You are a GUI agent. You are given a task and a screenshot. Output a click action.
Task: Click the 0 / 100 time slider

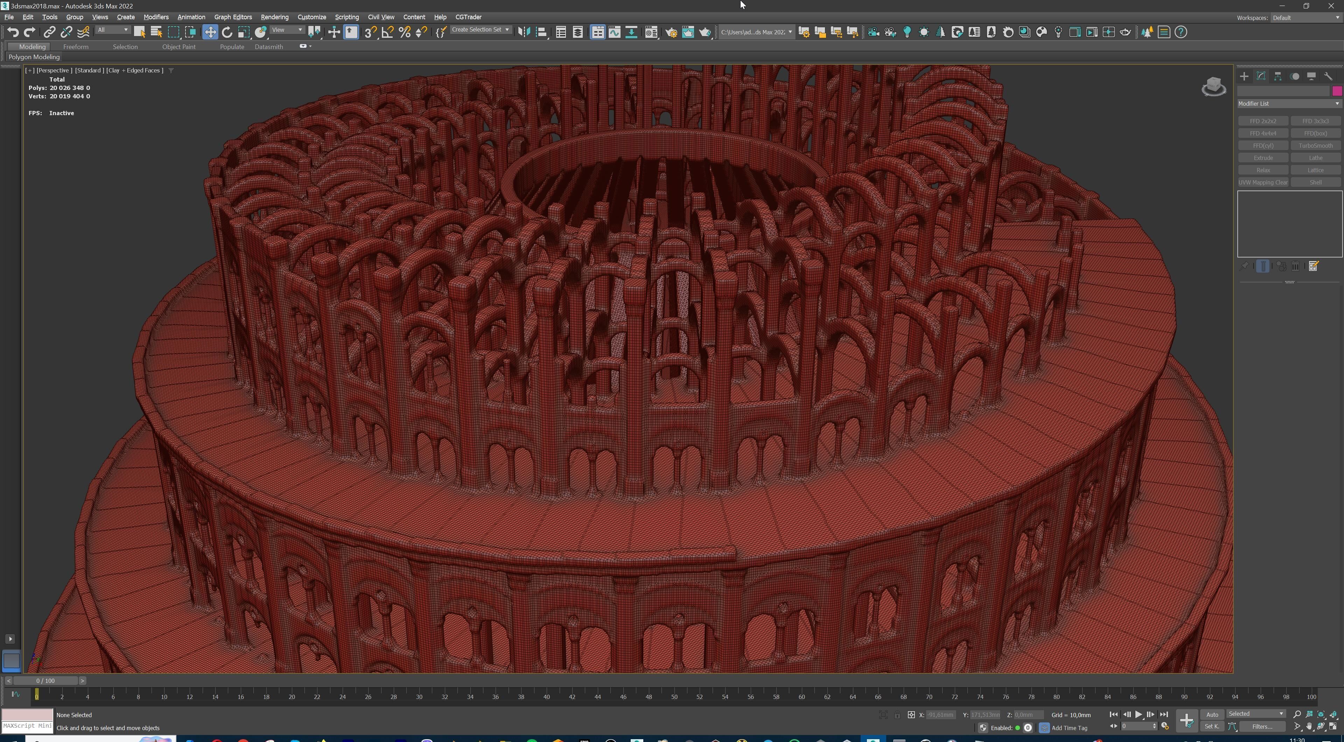tap(45, 681)
